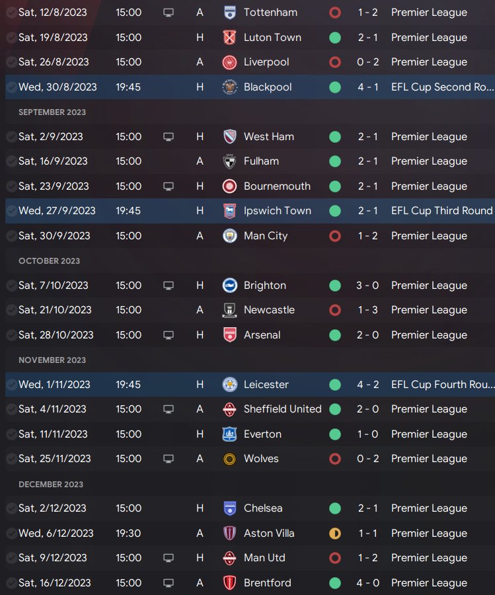This screenshot has width=495, height=595.
Task: Select the Liverpool fixture row date 26/8/2023
Action: [54, 62]
